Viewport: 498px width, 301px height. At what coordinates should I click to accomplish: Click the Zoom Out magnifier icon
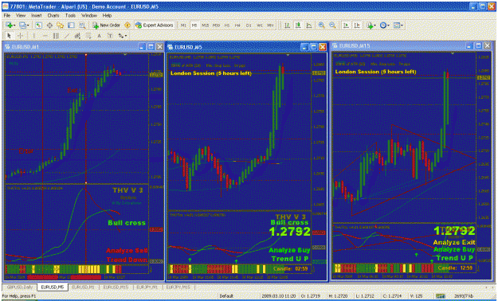[x=332, y=25]
